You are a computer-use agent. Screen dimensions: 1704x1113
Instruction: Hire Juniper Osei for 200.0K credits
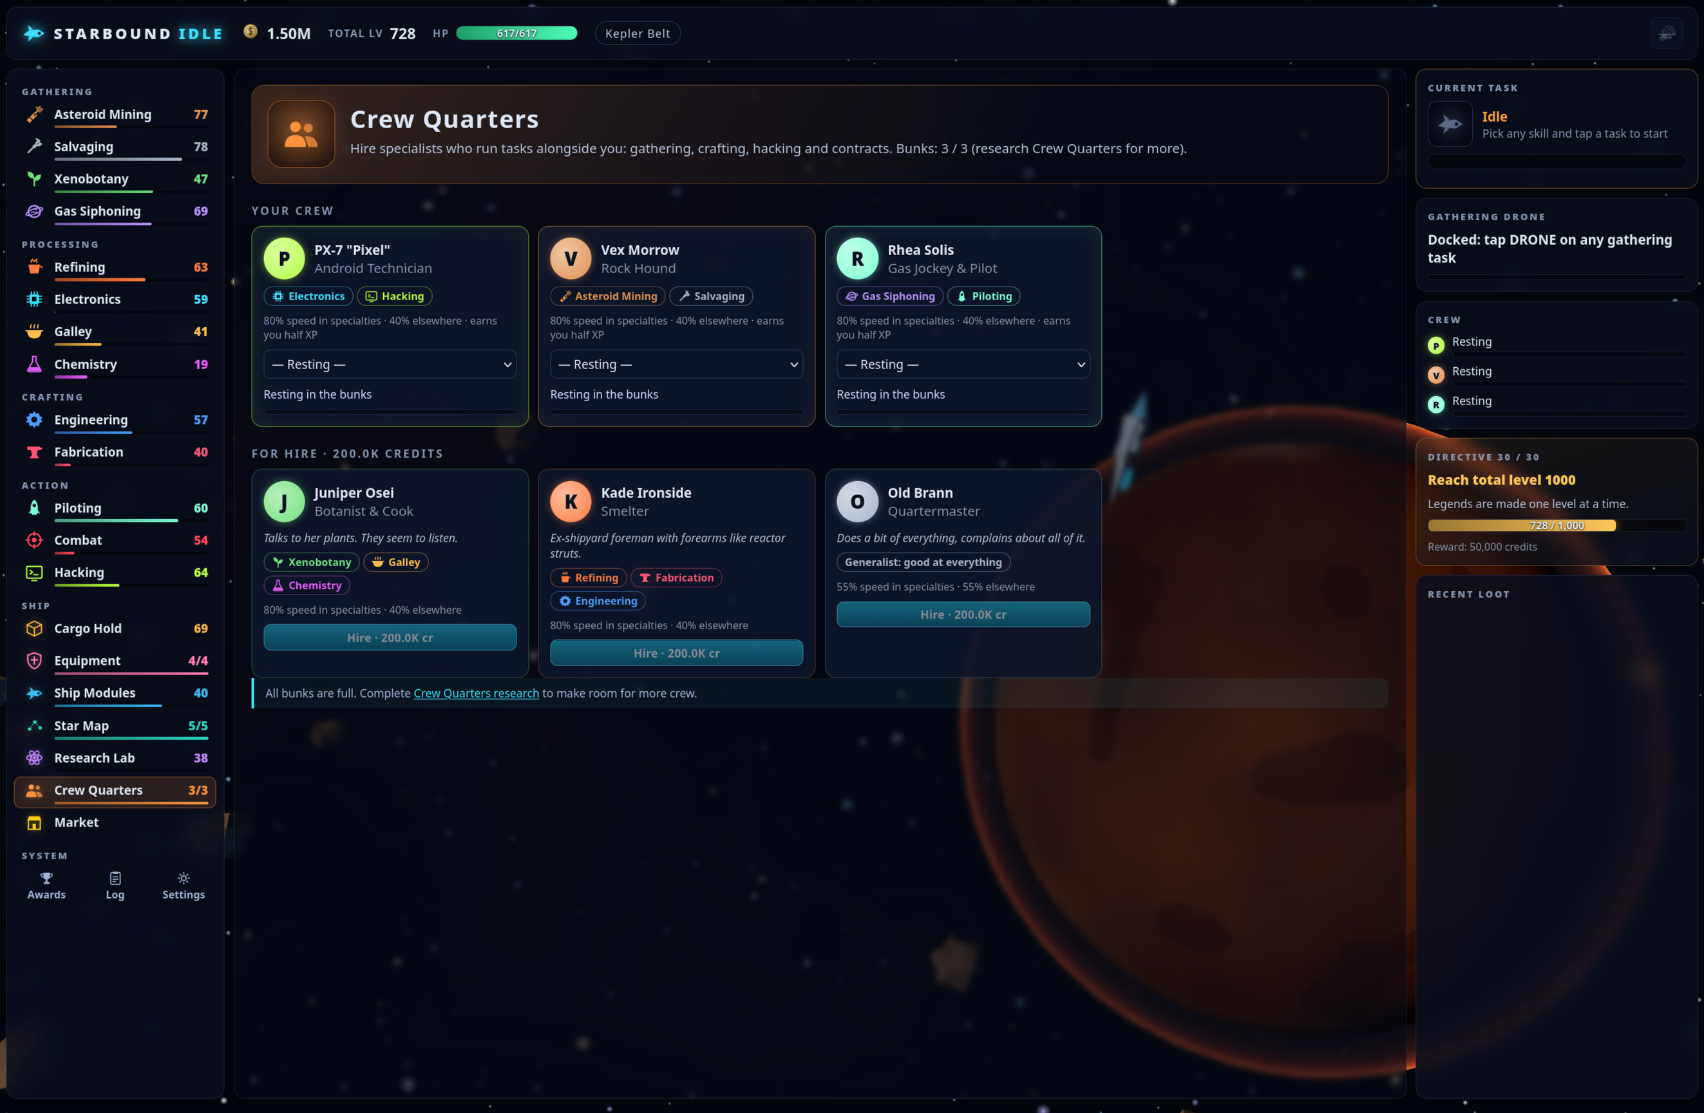390,638
